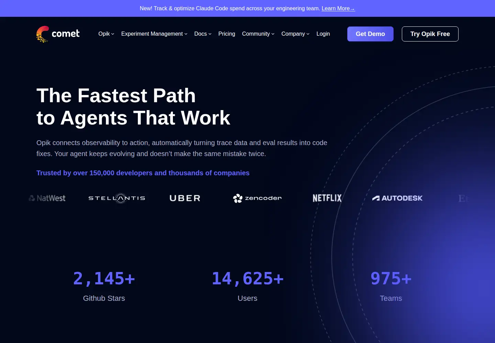Click the 'Github Stars' label

(x=104, y=298)
